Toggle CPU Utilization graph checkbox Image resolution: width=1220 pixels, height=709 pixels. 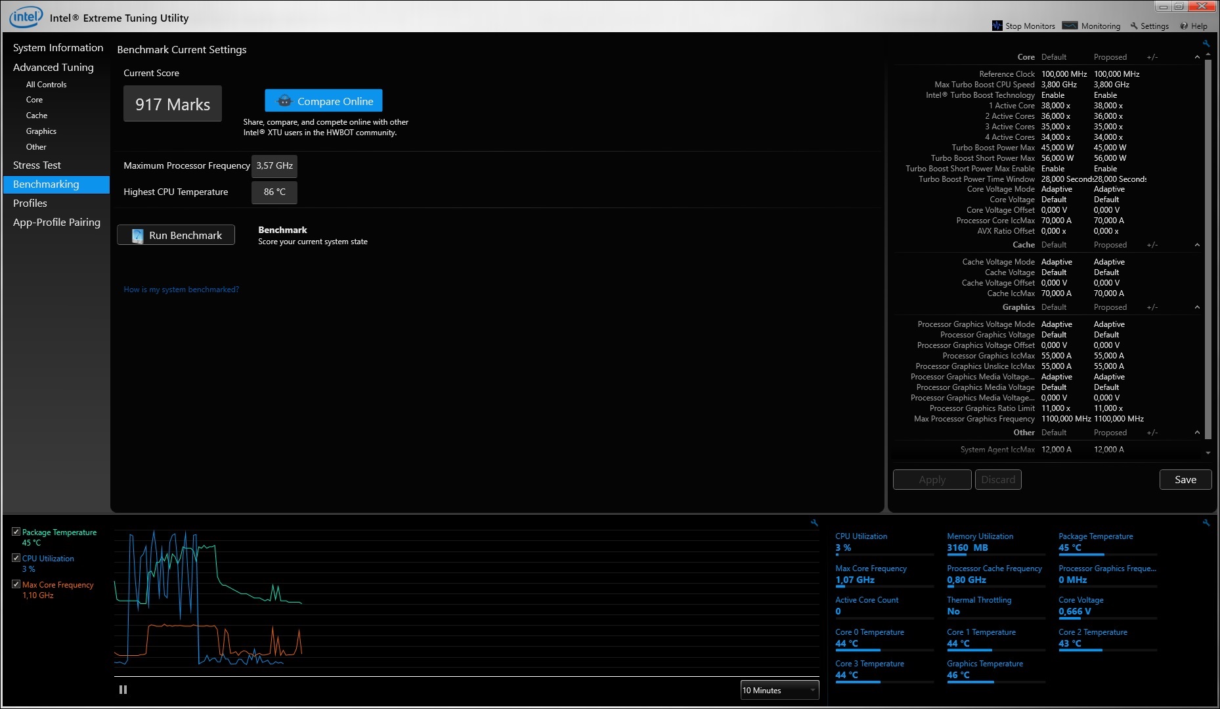(16, 558)
